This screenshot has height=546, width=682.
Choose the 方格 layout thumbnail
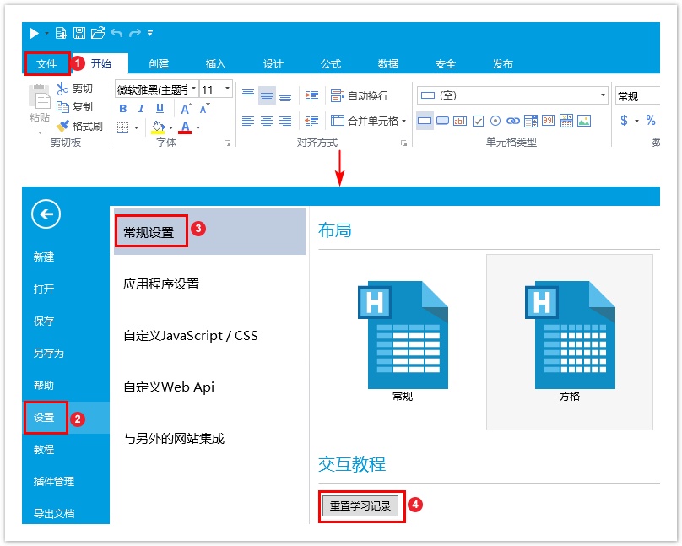click(569, 342)
